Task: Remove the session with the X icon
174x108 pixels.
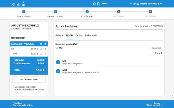Action: click(x=45, y=44)
